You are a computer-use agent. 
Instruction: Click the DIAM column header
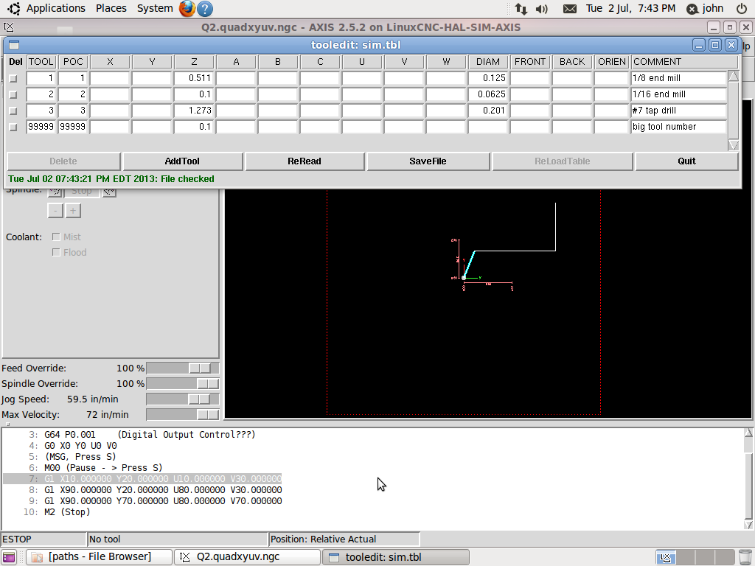pos(488,62)
